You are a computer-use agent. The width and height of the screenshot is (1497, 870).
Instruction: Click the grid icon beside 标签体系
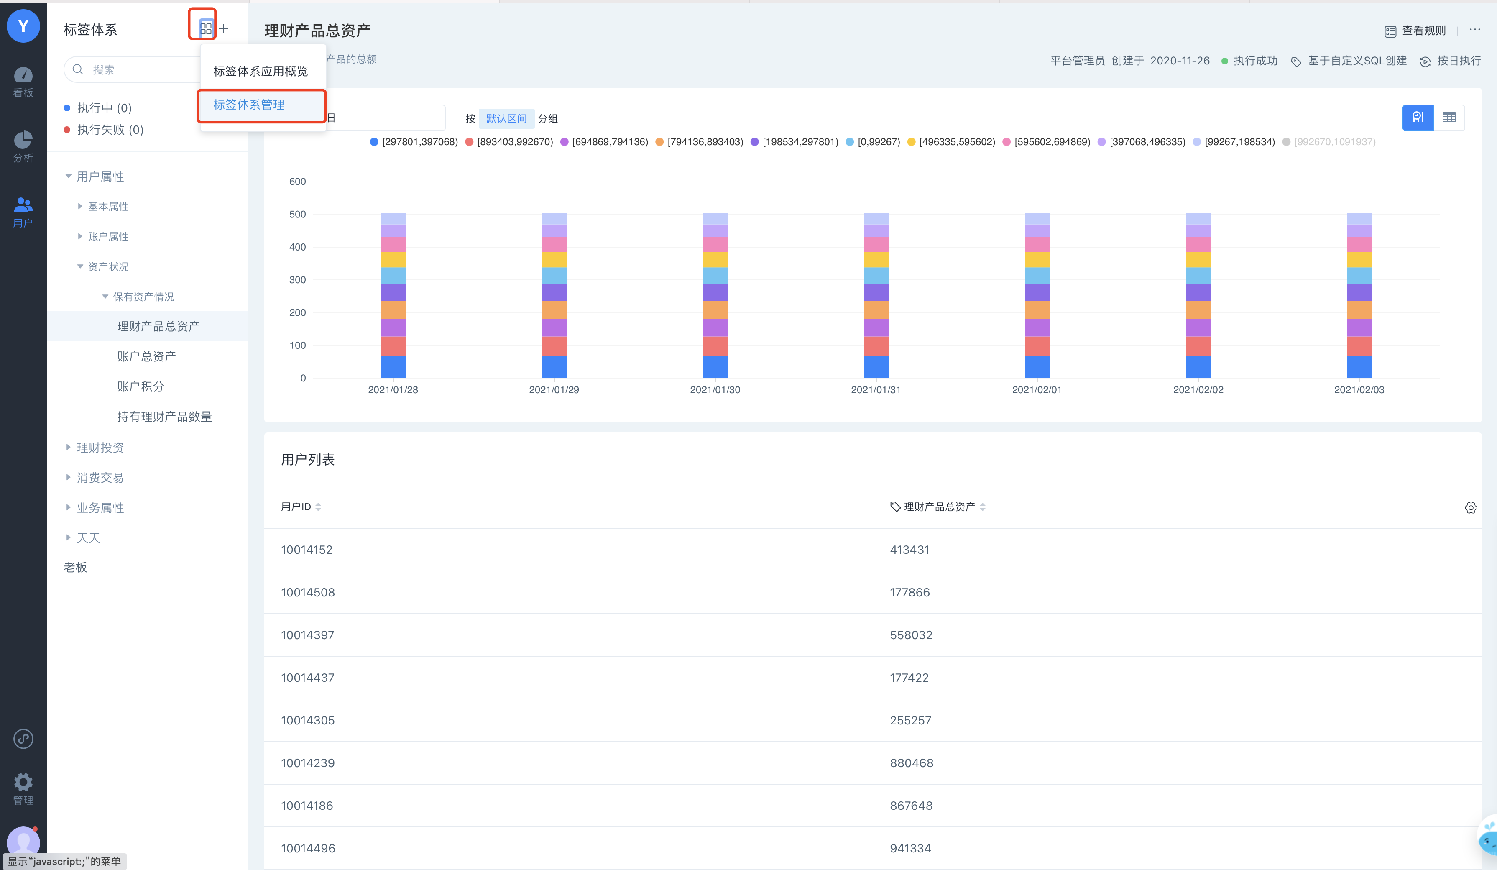point(206,28)
